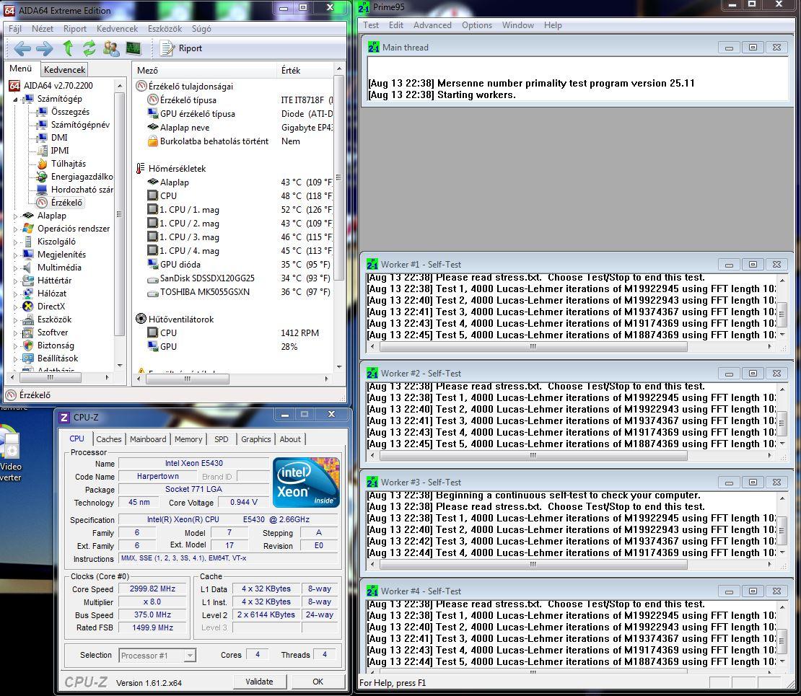Click the AIDA64 green up arrow icon
Viewport: 801px width, 696px height.
pos(67,48)
